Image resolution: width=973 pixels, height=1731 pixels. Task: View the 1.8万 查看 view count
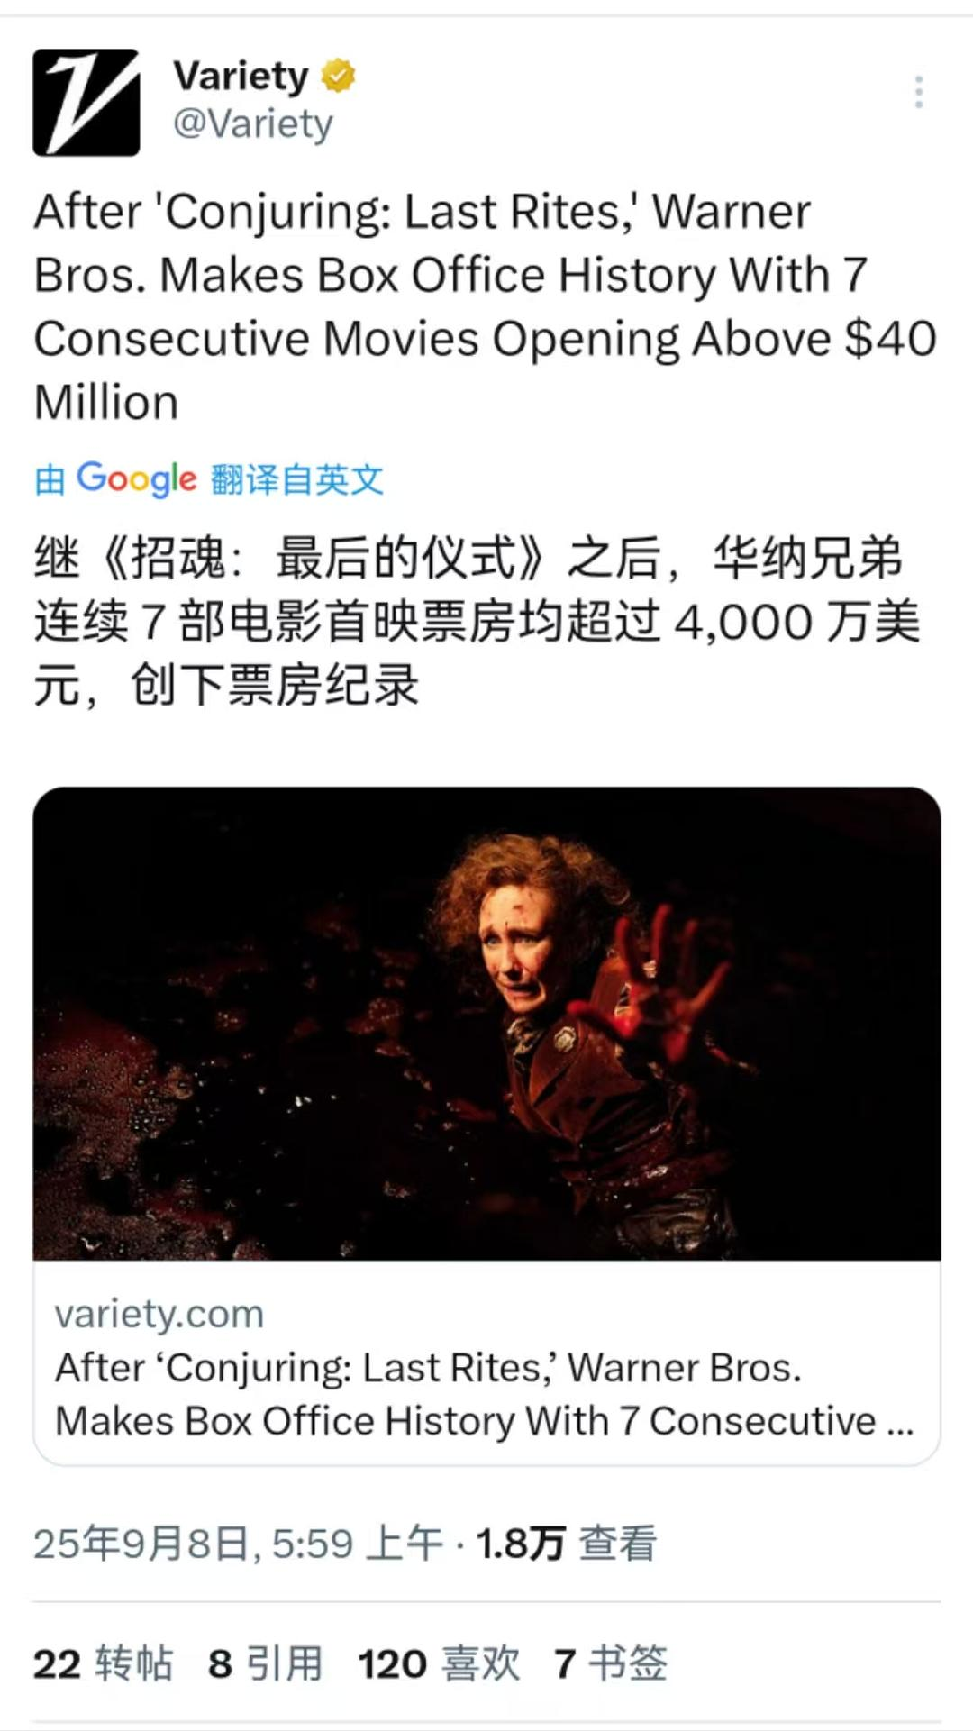(x=566, y=1544)
